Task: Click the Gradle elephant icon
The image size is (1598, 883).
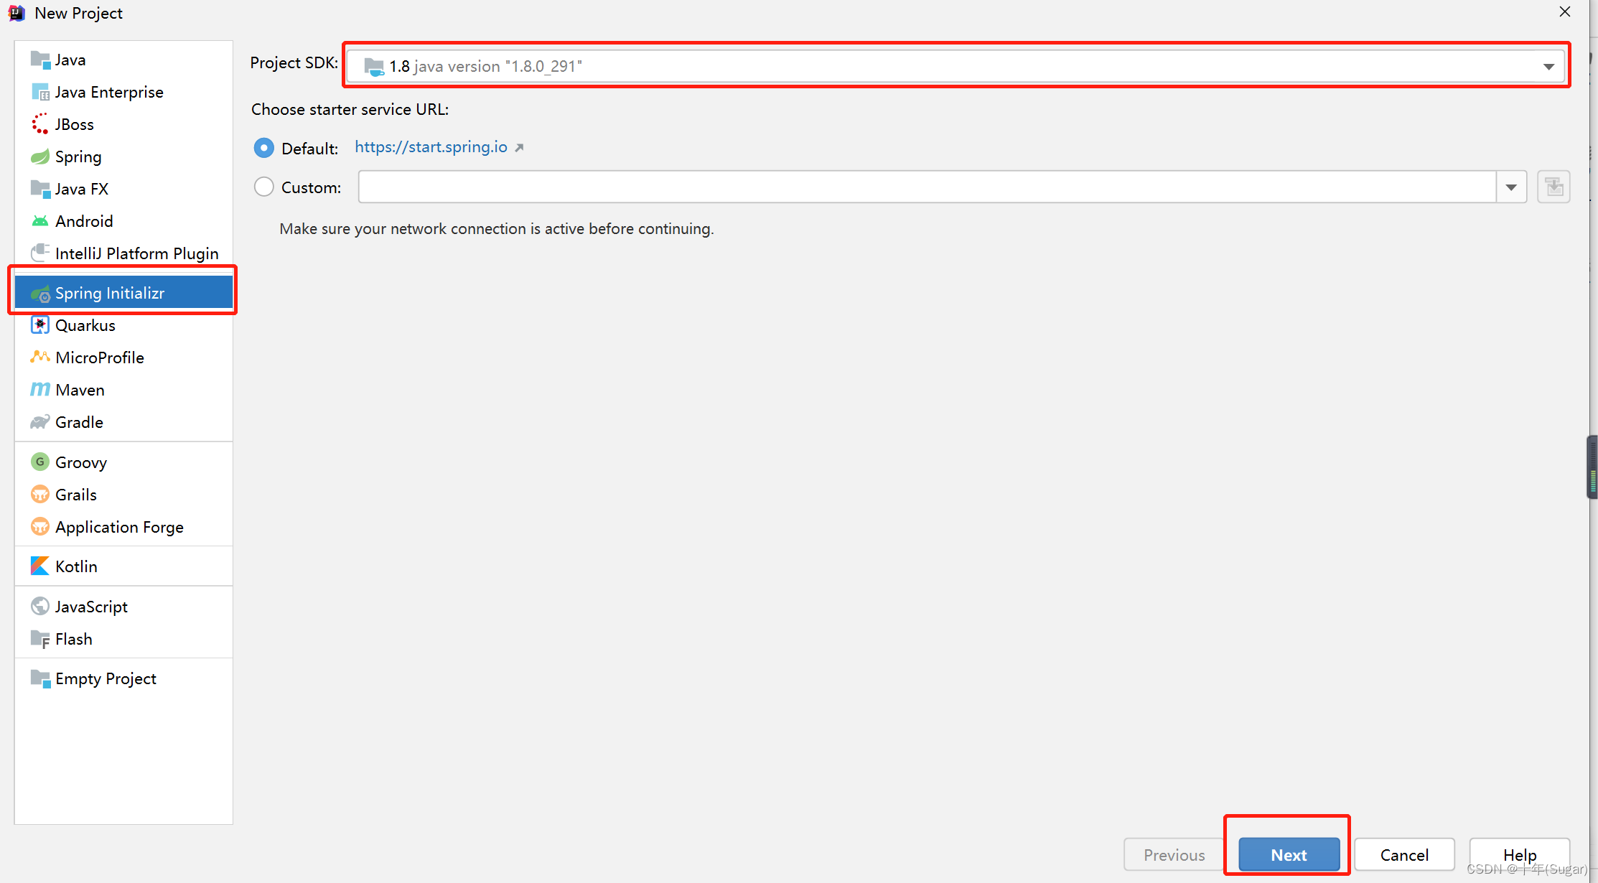Action: click(x=40, y=422)
